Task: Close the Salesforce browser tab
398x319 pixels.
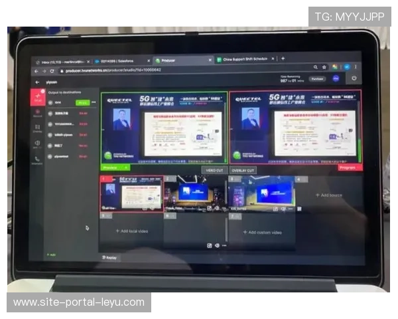Action: pyautogui.click(x=149, y=60)
